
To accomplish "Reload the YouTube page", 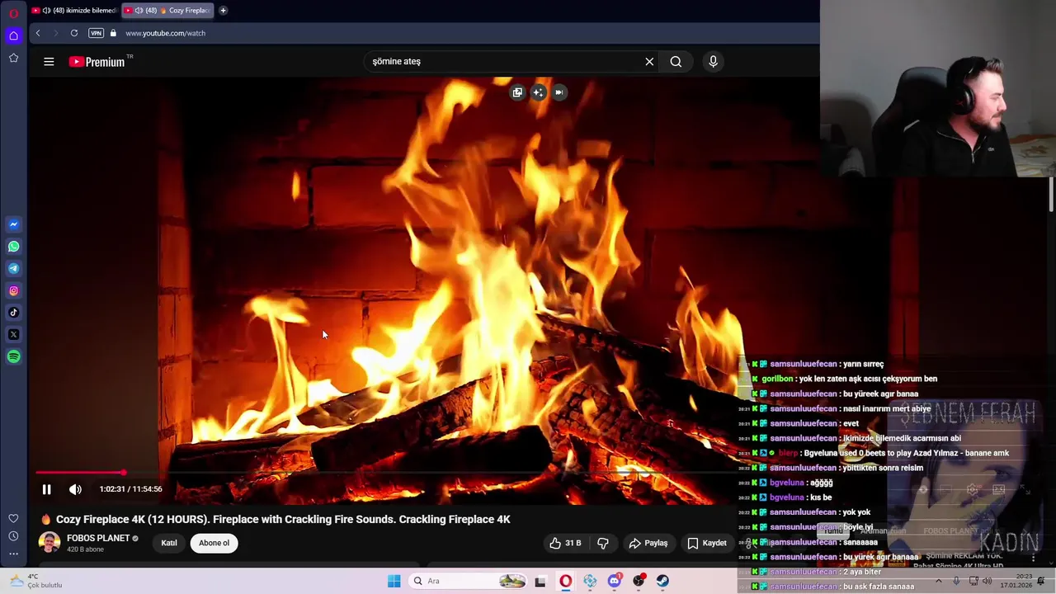I will pyautogui.click(x=74, y=33).
